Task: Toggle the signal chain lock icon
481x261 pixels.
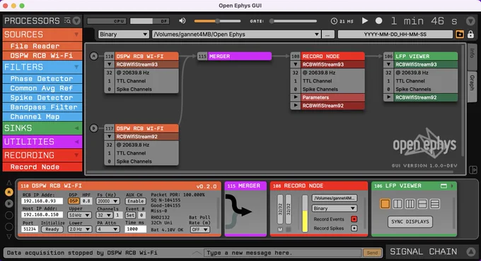Action: pyautogui.click(x=470, y=35)
